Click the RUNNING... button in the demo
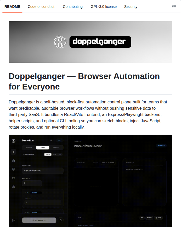This screenshot has height=227, width=181. (39, 220)
